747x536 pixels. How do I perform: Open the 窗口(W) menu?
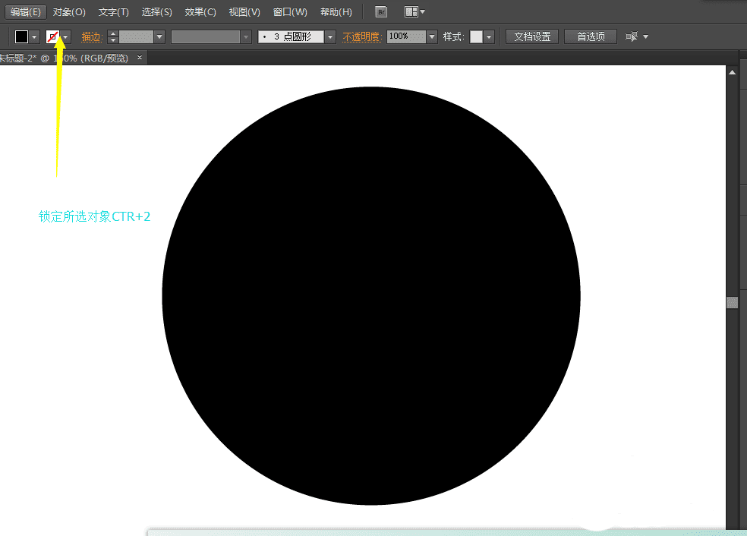point(290,12)
